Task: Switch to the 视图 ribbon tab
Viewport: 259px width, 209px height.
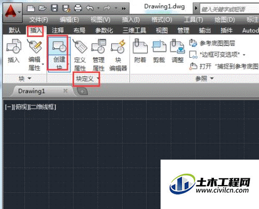Action: (x=162, y=31)
